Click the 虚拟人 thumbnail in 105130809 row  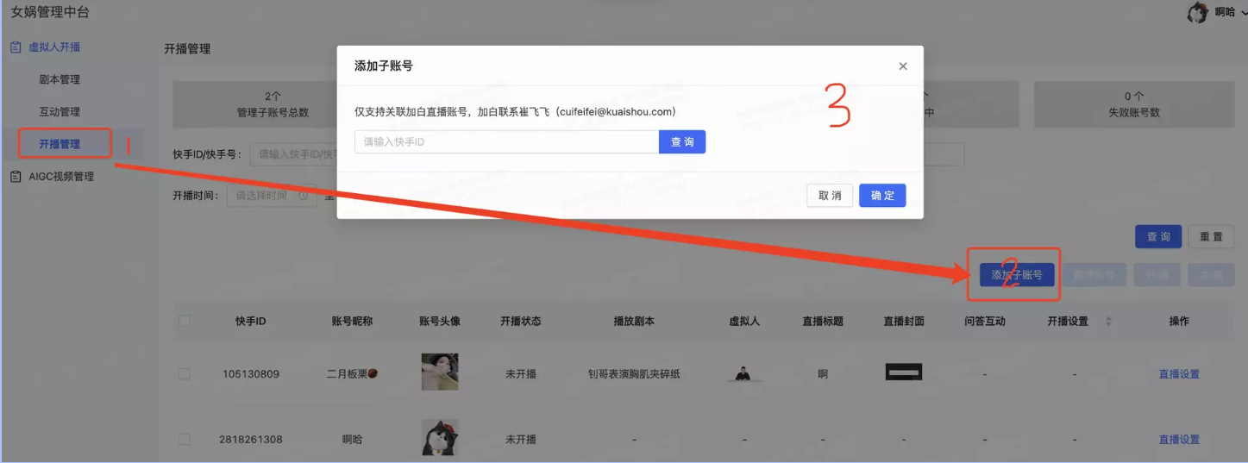coord(743,373)
